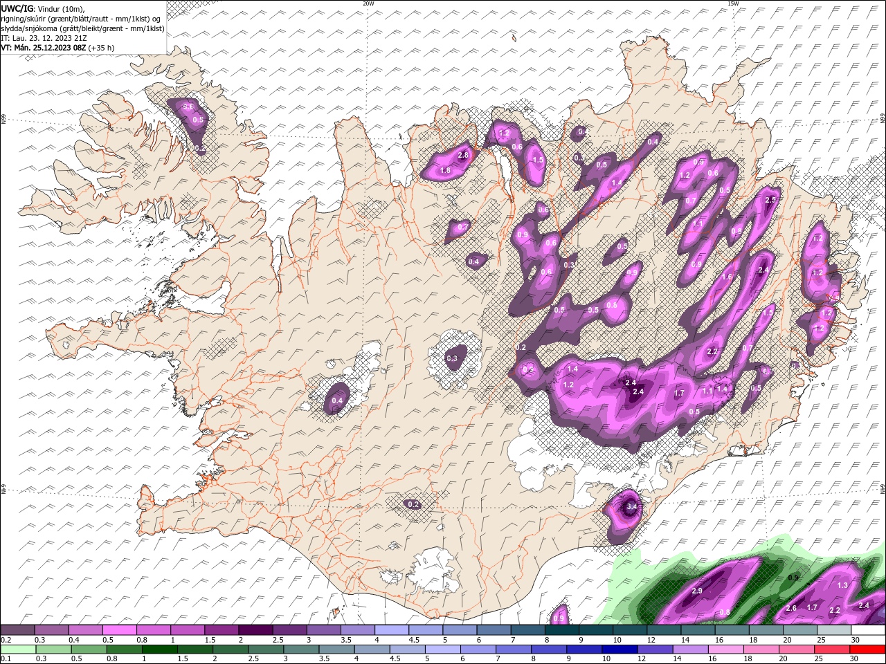Pick the top legend swatch for 18–20
The image size is (886, 664).
point(767,630)
